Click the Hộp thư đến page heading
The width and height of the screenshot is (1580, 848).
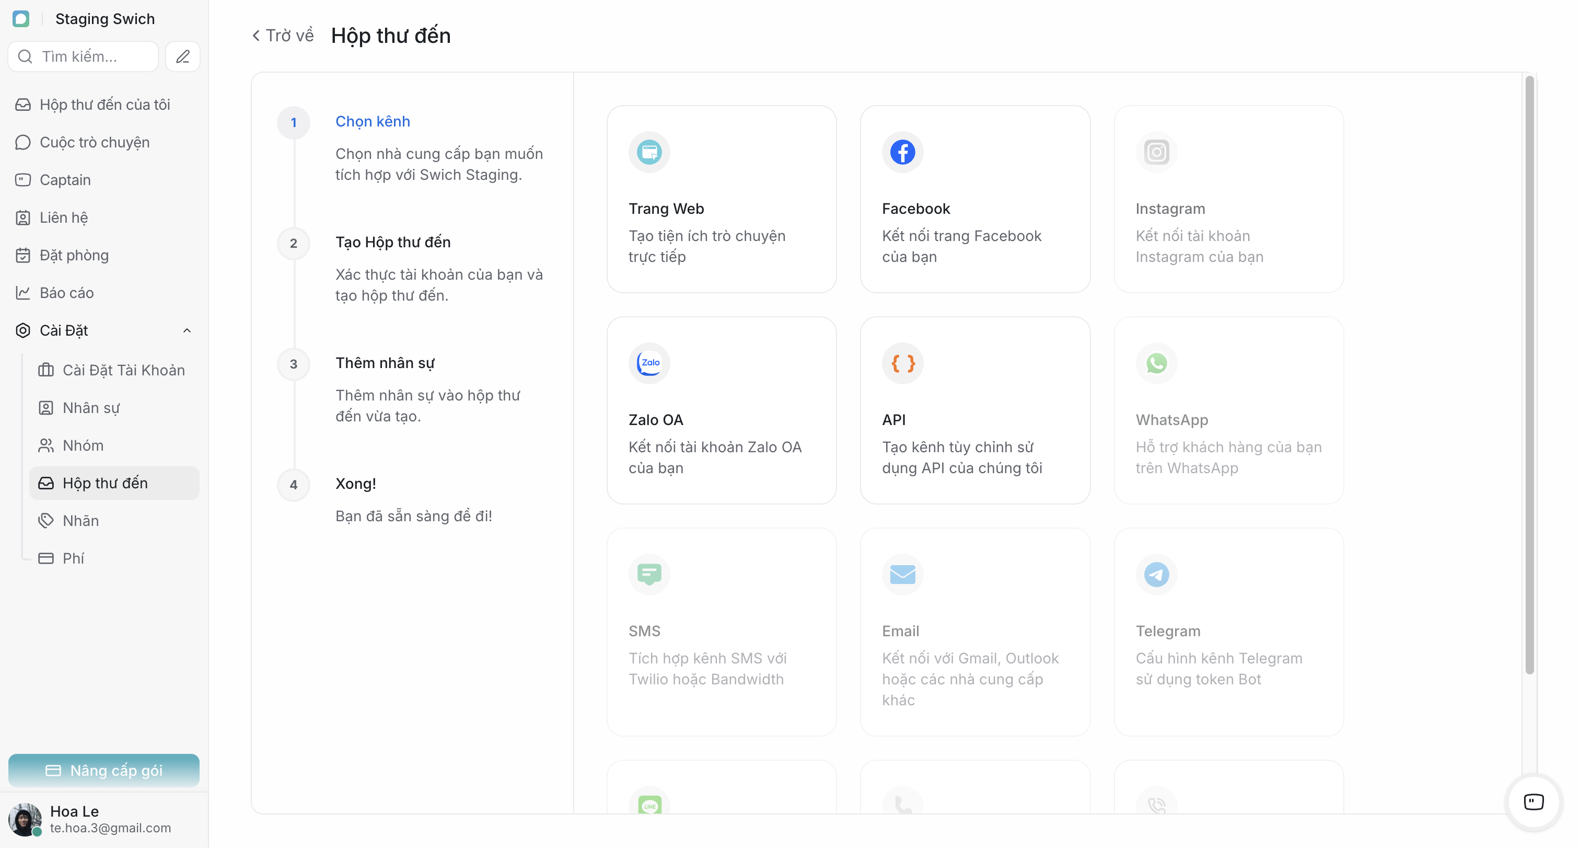(x=391, y=36)
